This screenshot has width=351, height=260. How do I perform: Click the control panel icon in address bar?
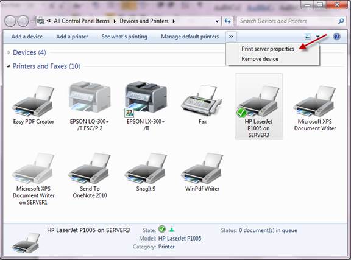click(x=41, y=21)
